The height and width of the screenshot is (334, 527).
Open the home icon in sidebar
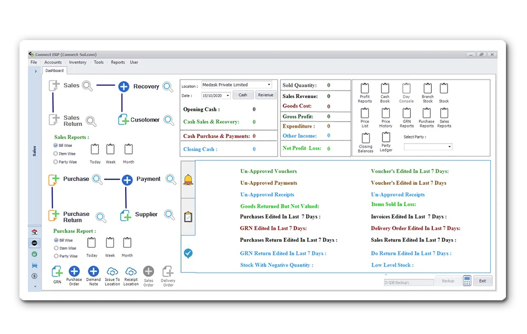34,232
